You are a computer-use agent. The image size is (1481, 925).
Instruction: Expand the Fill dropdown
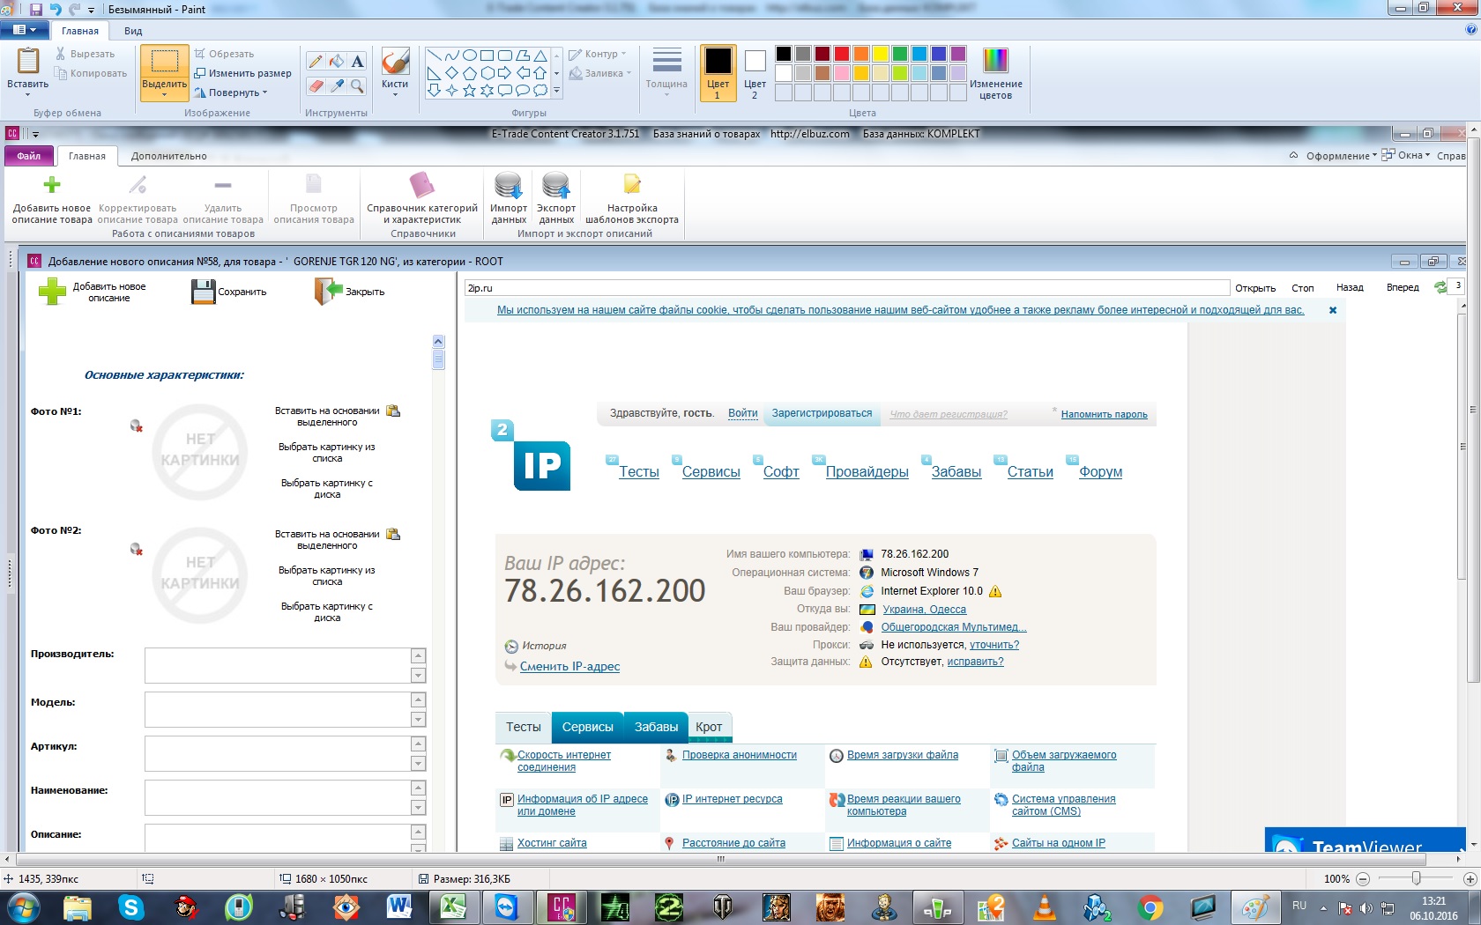click(x=629, y=73)
